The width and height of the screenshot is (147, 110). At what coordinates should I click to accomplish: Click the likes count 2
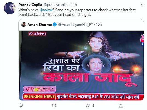(93, 106)
